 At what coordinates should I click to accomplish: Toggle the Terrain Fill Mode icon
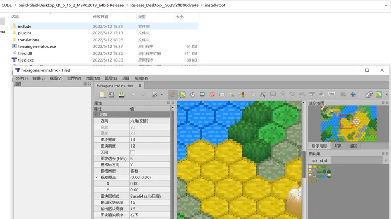[379, 94]
